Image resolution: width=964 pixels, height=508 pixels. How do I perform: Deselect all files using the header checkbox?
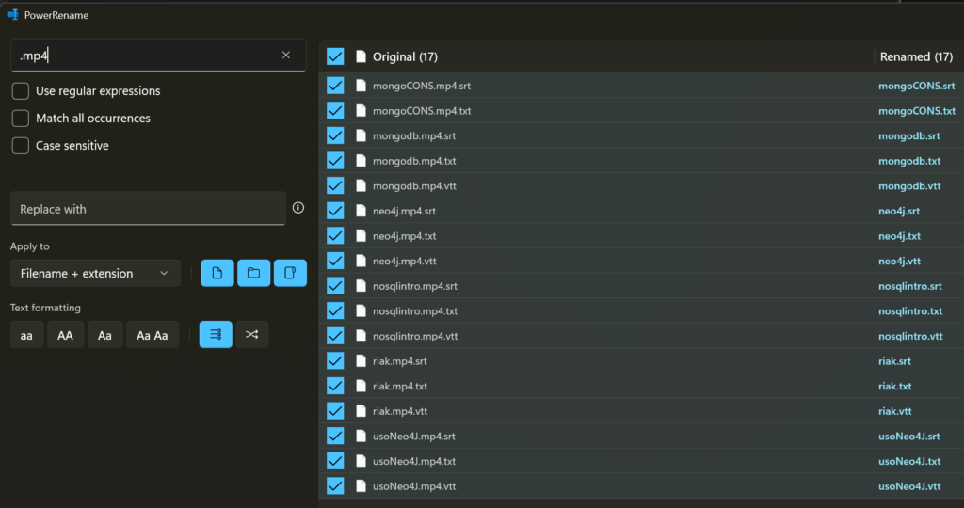click(x=335, y=56)
